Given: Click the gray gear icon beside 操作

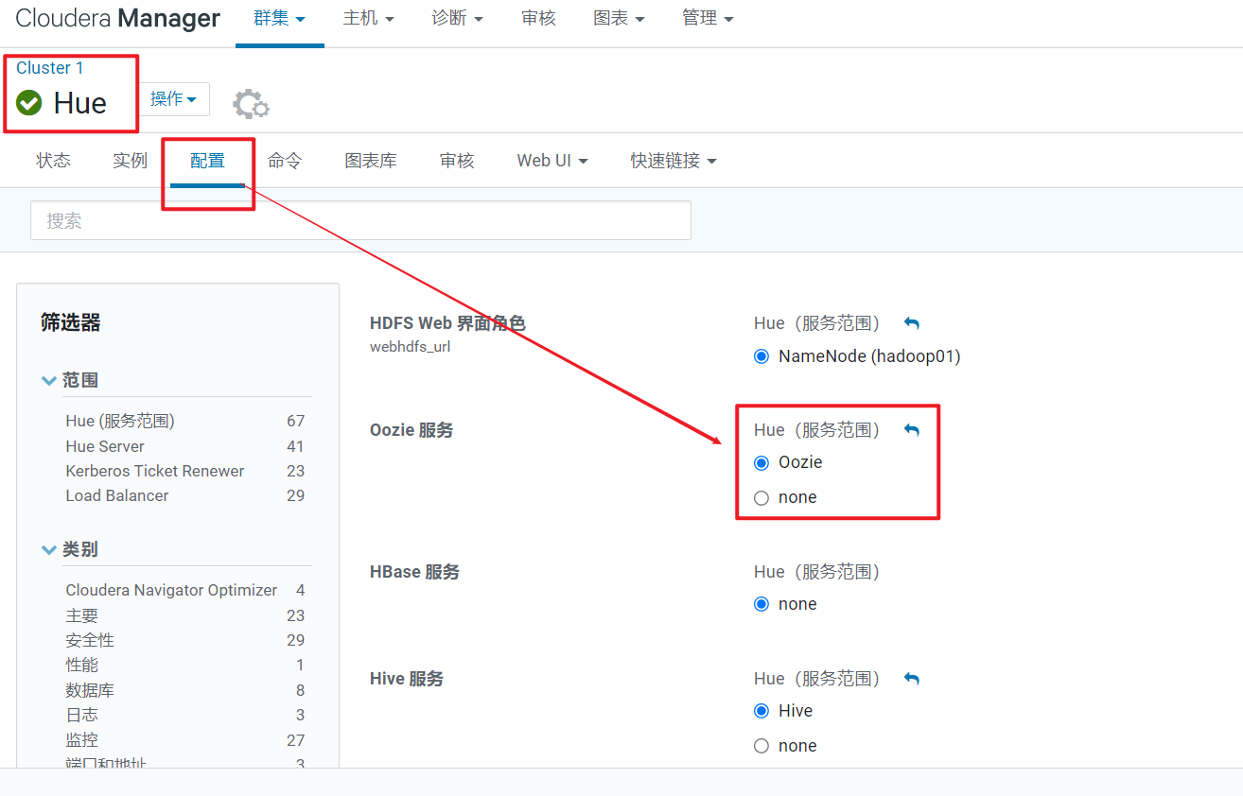Looking at the screenshot, I should pos(251,103).
